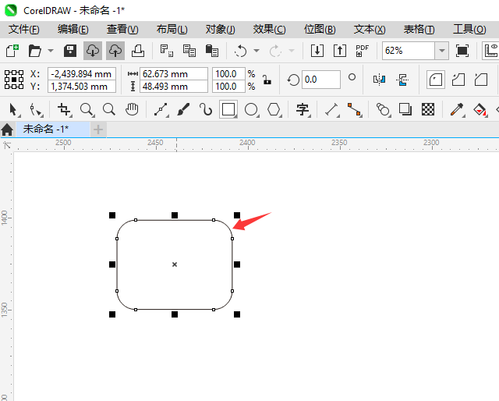The image size is (499, 401).
Task: Click the object origin grid icon
Action: point(14,80)
